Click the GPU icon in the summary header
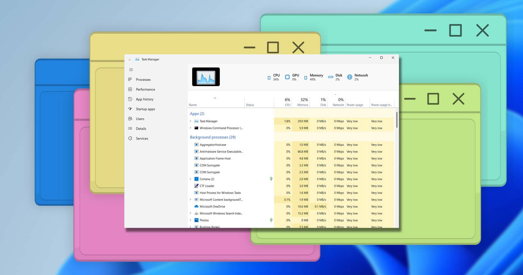This screenshot has height=275, width=523. (x=287, y=77)
